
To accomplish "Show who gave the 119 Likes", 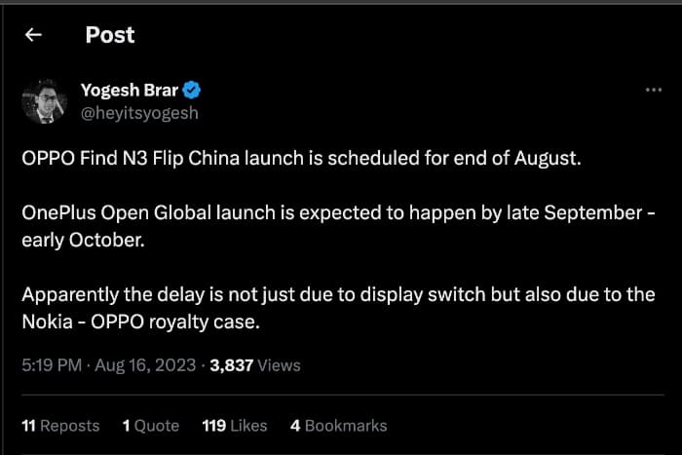I will tap(234, 426).
